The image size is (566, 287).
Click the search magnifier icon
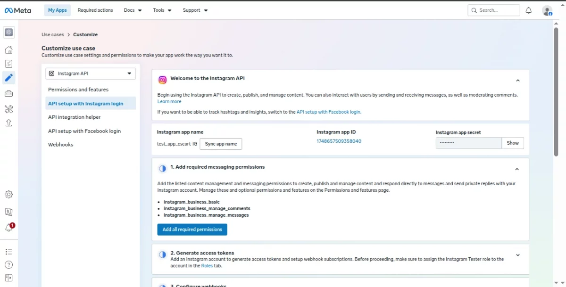pyautogui.click(x=474, y=10)
